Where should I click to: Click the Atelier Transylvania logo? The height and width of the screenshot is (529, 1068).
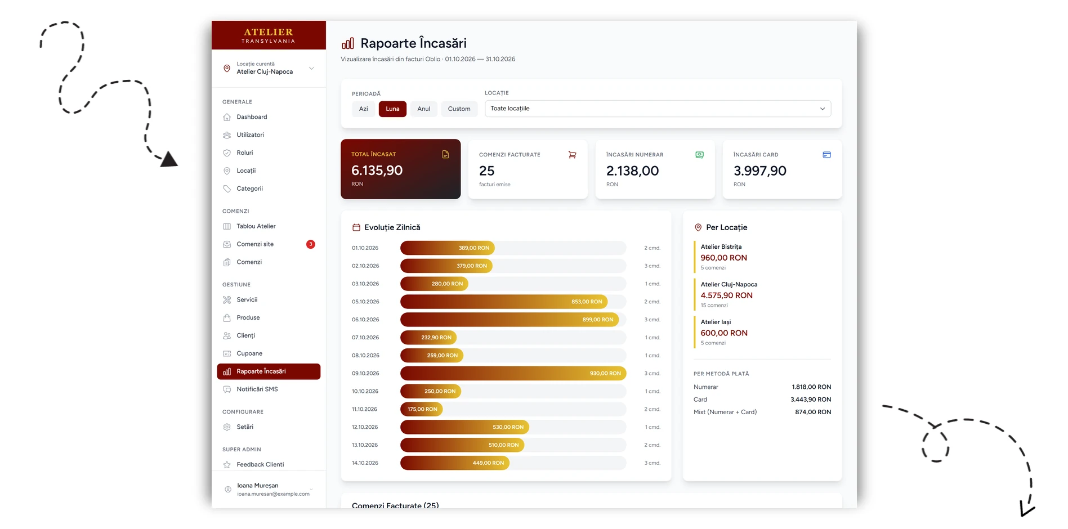point(269,35)
